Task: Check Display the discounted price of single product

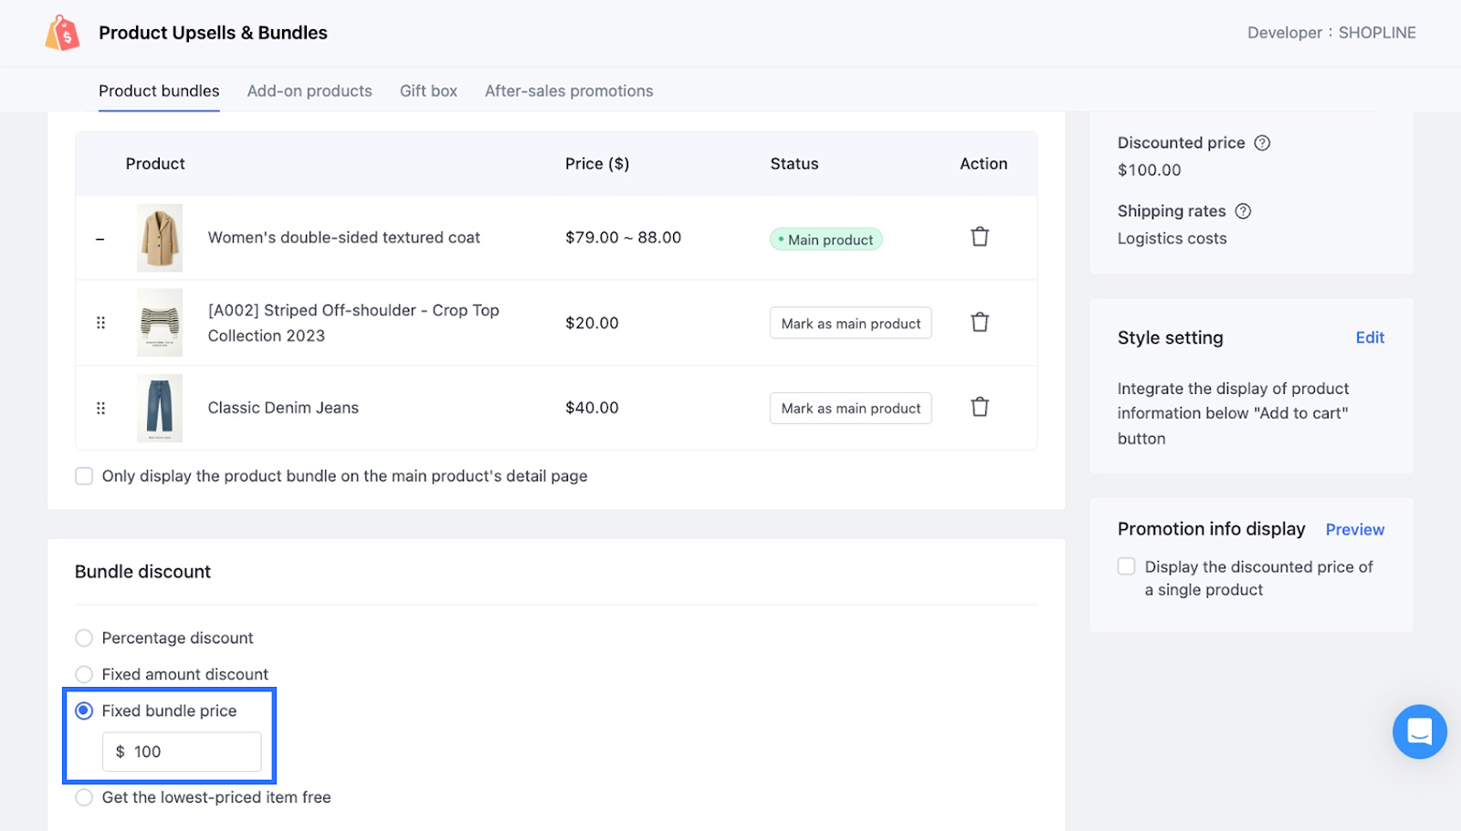Action: (x=1127, y=566)
